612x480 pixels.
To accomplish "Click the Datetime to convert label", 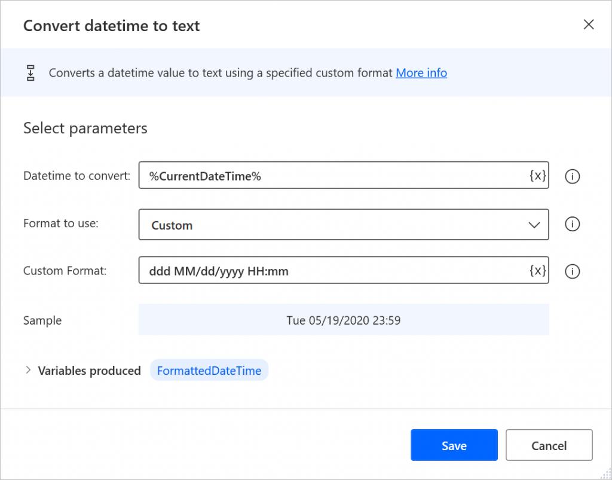I will click(76, 176).
